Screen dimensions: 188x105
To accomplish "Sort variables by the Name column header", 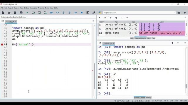I will pyautogui.click(x=102, y=22).
